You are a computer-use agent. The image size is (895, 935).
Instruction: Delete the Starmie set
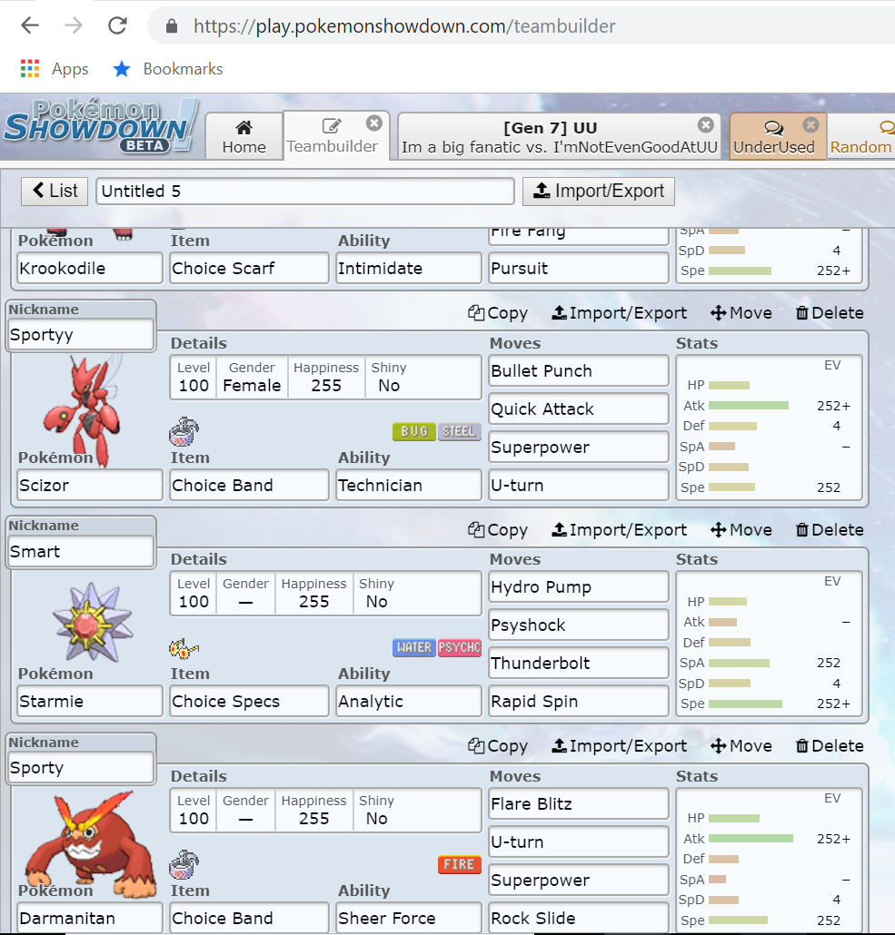830,530
